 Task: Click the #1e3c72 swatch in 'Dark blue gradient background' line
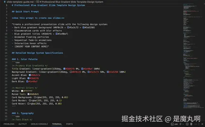(x=68, y=28)
